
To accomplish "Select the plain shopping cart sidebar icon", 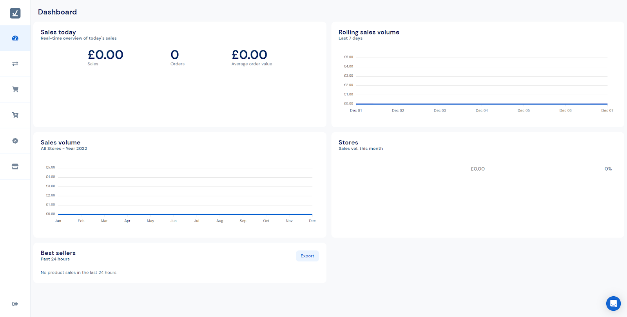I will coord(15,90).
